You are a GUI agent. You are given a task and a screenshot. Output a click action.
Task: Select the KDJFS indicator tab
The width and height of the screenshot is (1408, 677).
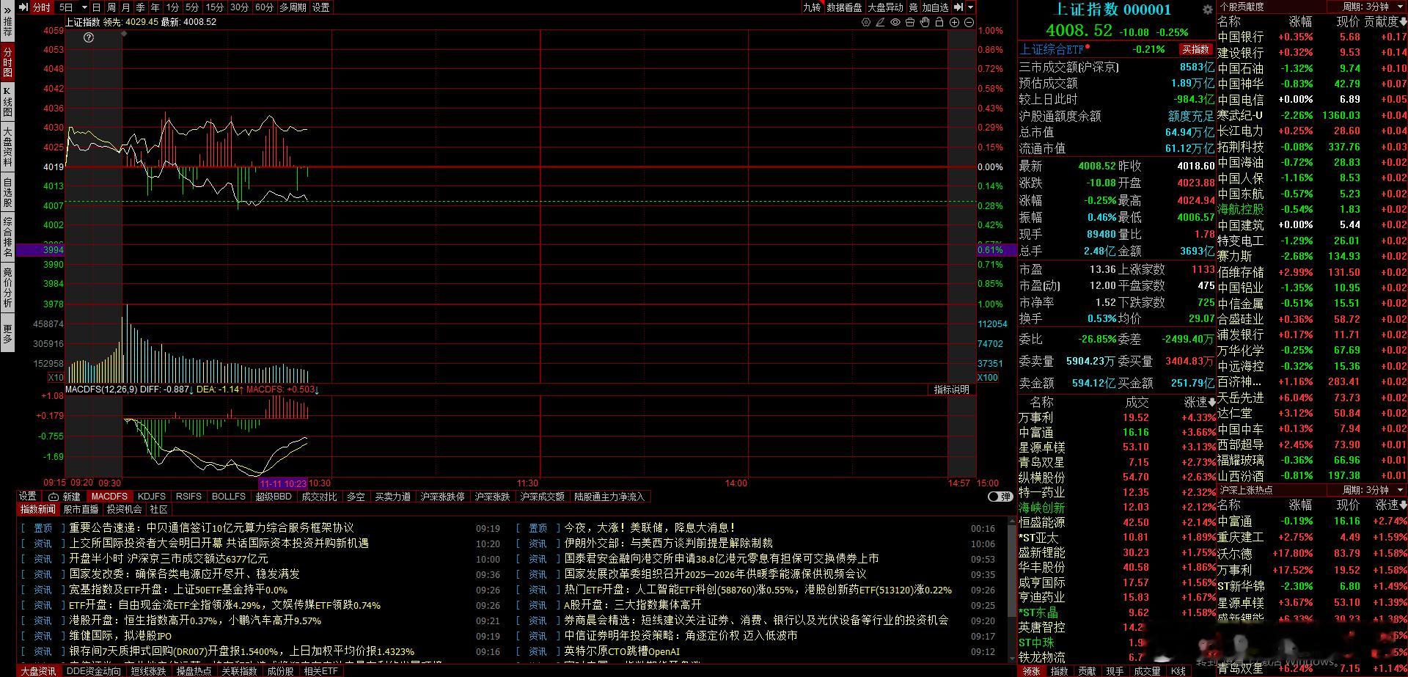point(152,497)
